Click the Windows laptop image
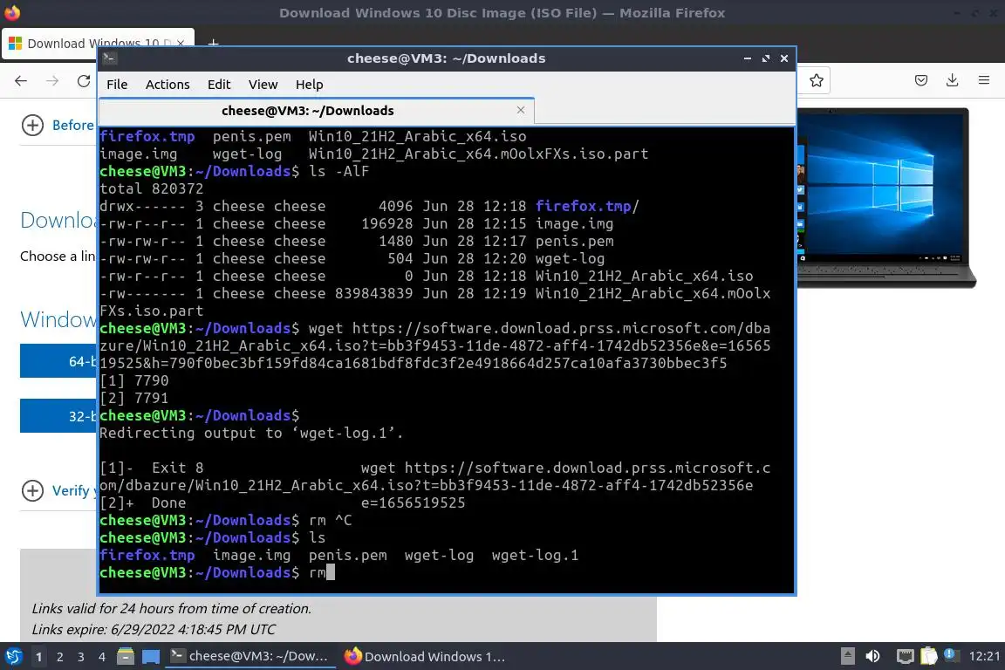The height and width of the screenshot is (670, 1005). (x=886, y=197)
